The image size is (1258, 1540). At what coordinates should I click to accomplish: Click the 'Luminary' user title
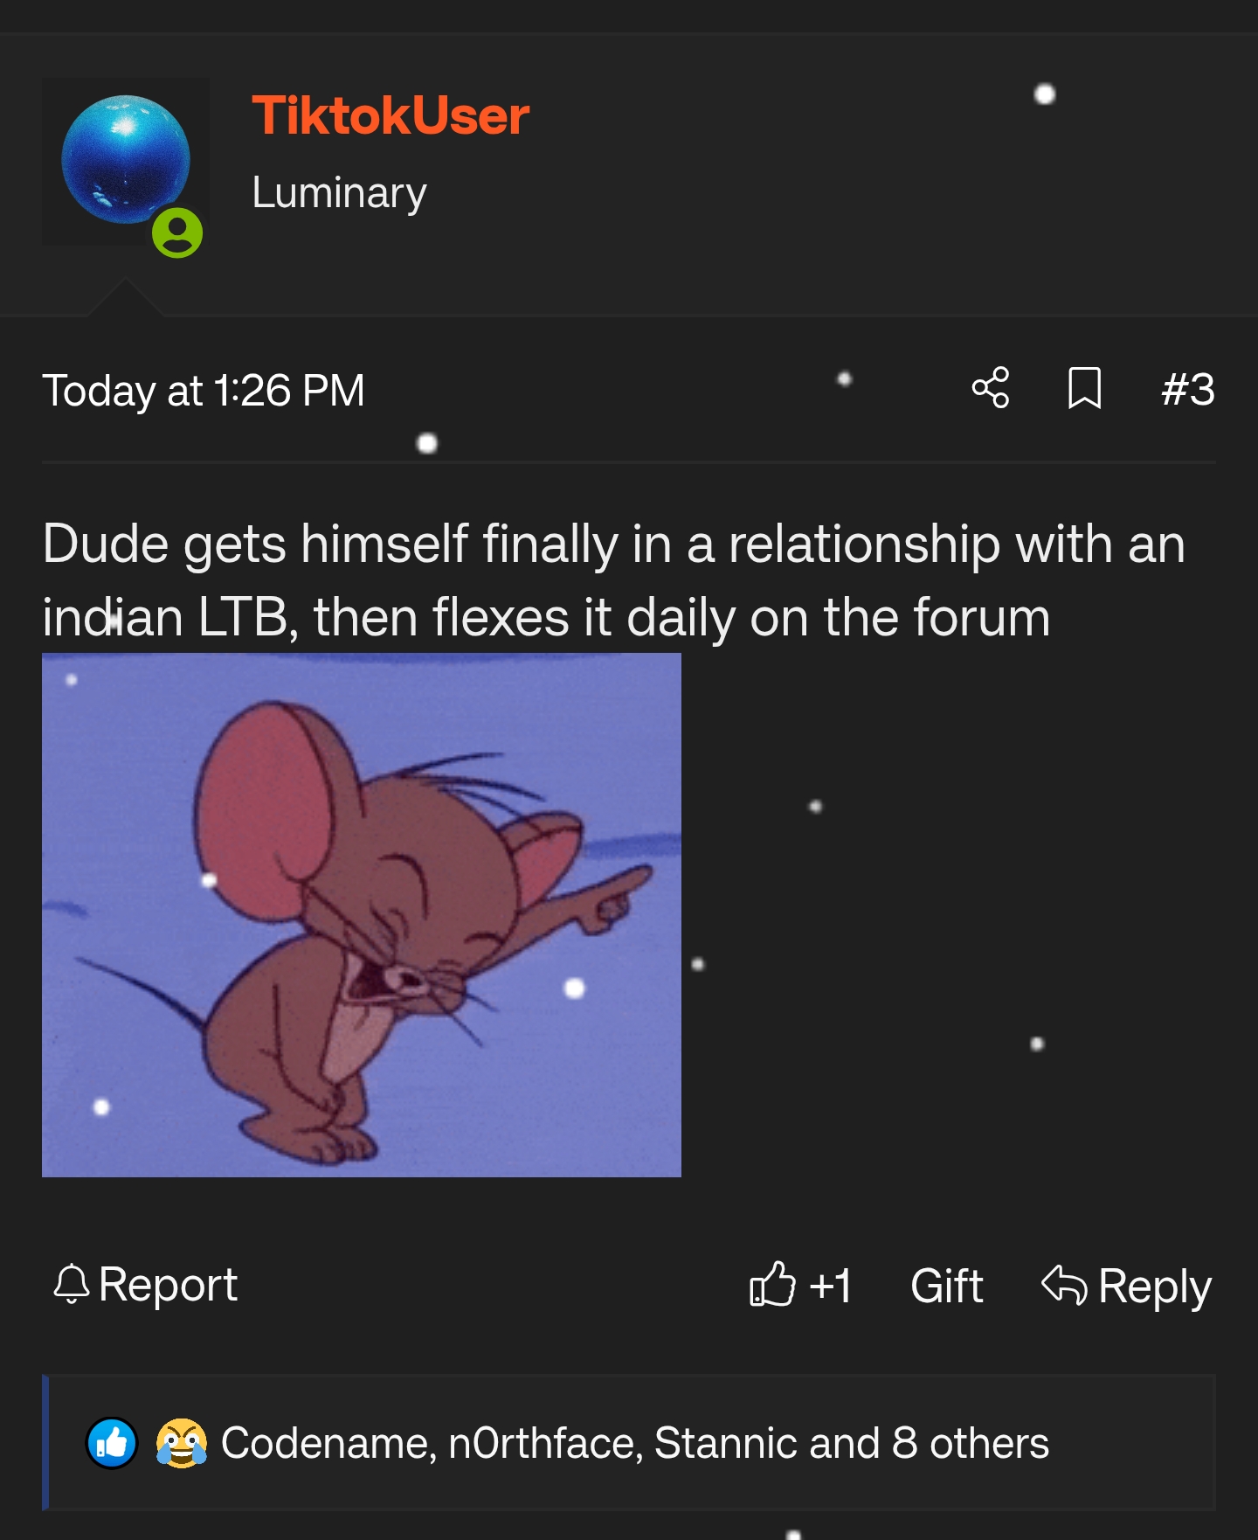tap(339, 192)
